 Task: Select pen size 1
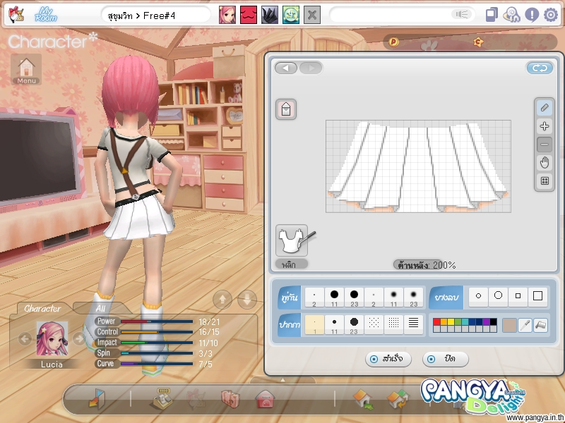tap(314, 325)
